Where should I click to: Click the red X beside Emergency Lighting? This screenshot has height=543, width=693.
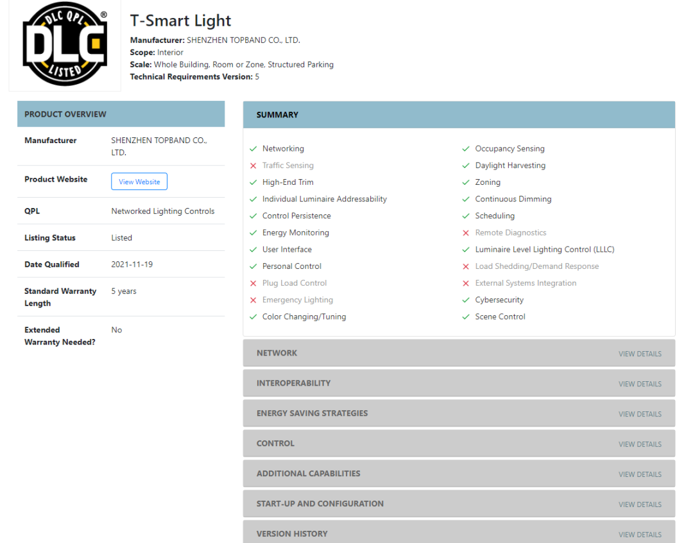253,300
